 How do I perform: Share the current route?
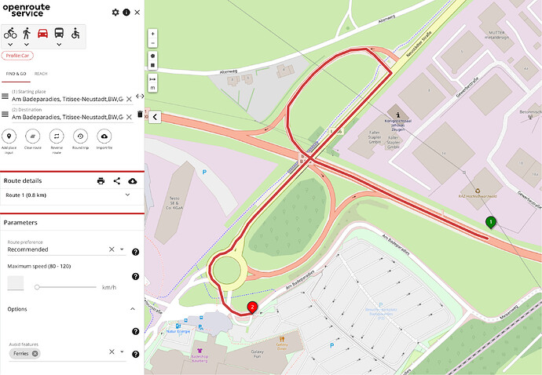click(117, 181)
